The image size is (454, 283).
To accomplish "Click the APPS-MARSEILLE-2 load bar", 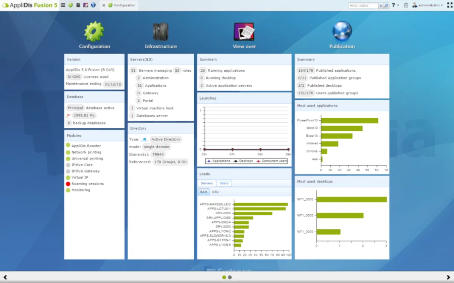I will pos(261,204).
